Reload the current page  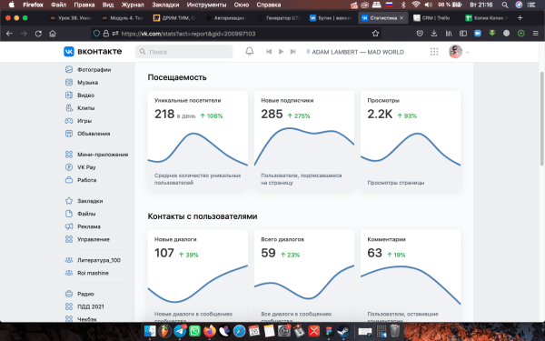(x=38, y=34)
